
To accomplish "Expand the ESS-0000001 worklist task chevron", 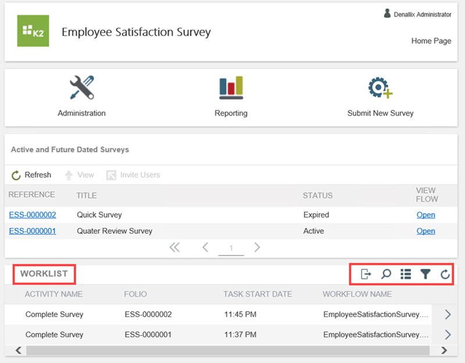I will tap(448, 335).
